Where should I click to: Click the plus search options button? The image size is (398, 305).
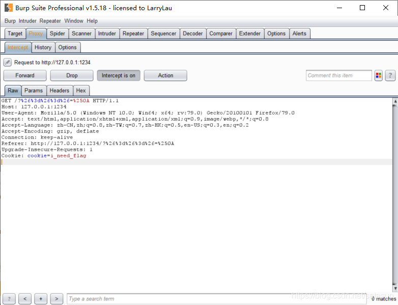click(x=41, y=299)
